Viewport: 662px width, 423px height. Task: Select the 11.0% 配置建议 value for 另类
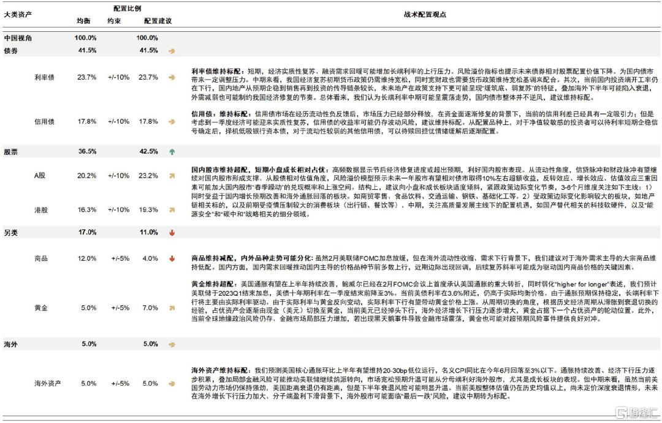148,233
